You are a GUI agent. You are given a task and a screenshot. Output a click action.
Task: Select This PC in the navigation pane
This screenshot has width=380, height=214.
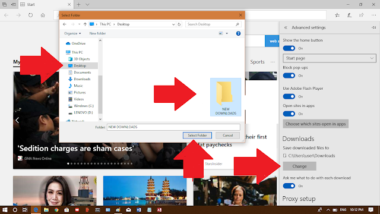[x=74, y=52]
